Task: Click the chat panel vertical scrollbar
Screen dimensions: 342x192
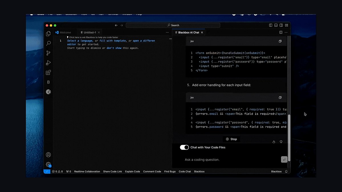Action: pyautogui.click(x=289, y=138)
